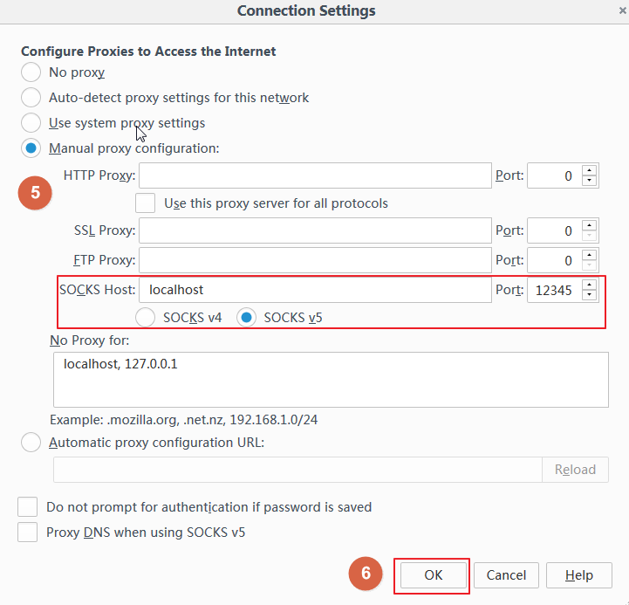Screen dimensions: 629x605
Task: Focus the FTP Proxy input field
Action: [x=315, y=260]
